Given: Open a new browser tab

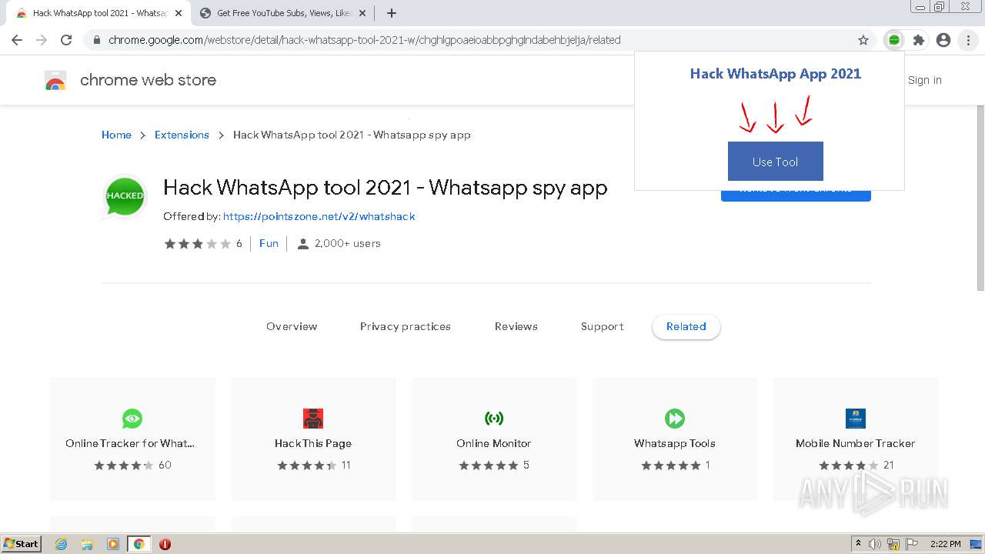Looking at the screenshot, I should point(392,13).
